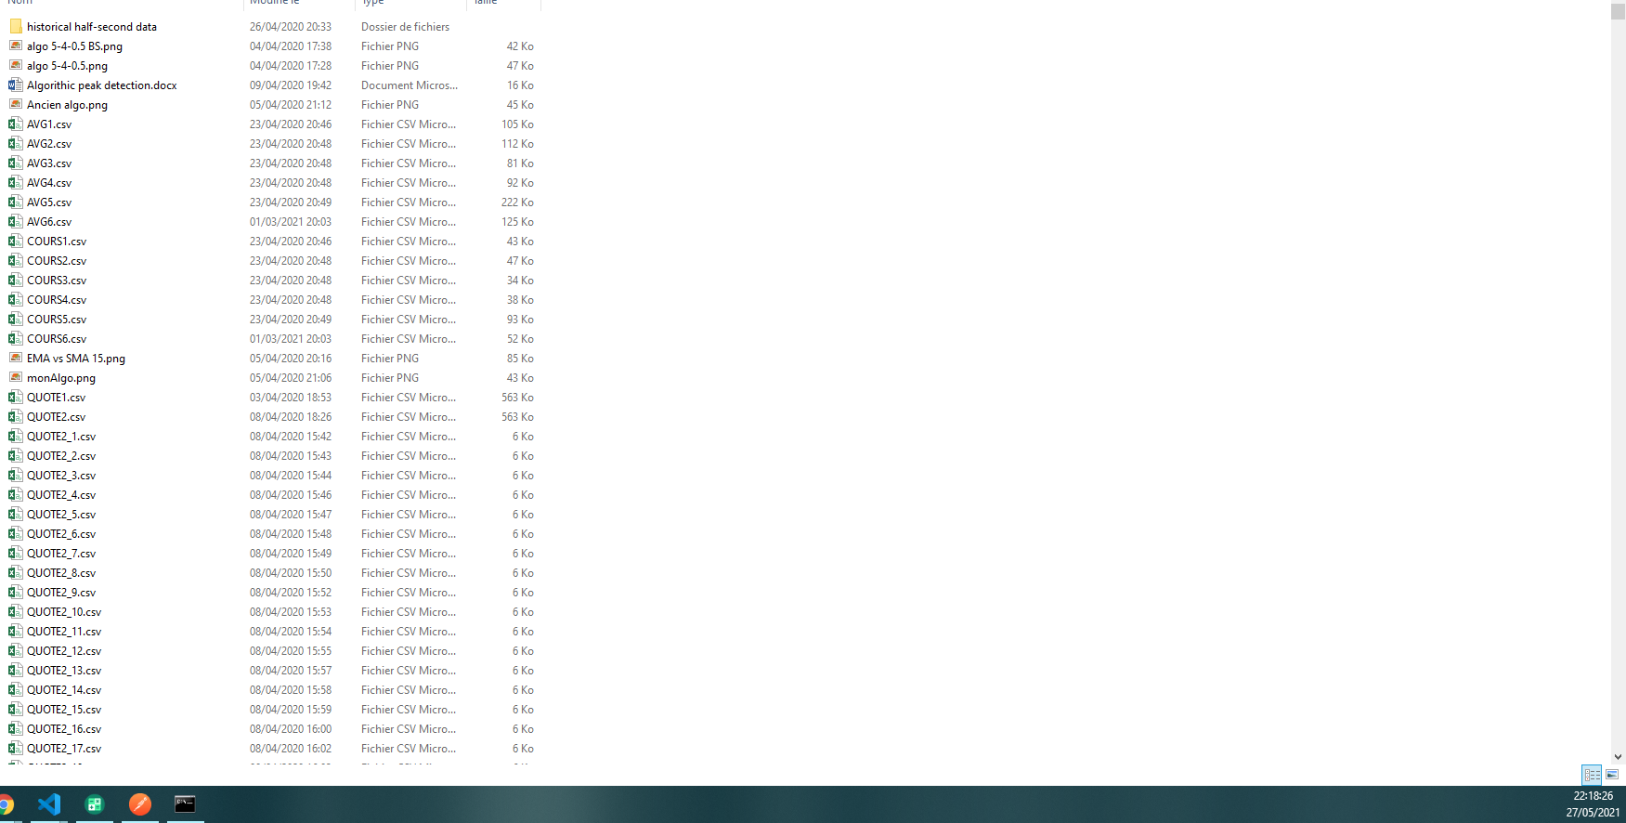Image resolution: width=1626 pixels, height=823 pixels.
Task: Click the date 09/04/2020 19:42
Action: [x=291, y=85]
